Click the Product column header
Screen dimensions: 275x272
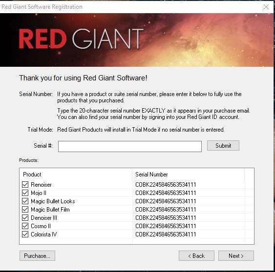(x=32, y=175)
